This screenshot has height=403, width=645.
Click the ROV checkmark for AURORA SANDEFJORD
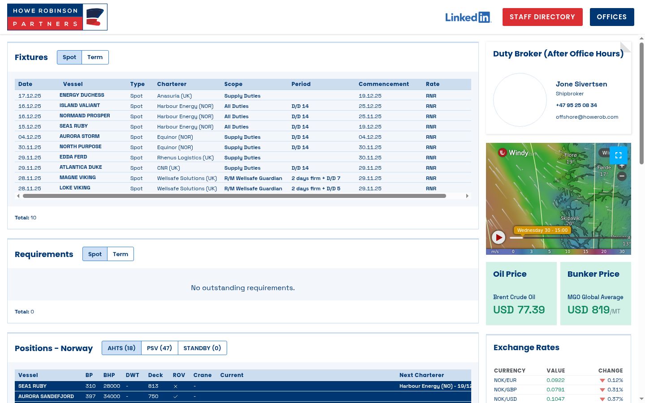coord(176,396)
